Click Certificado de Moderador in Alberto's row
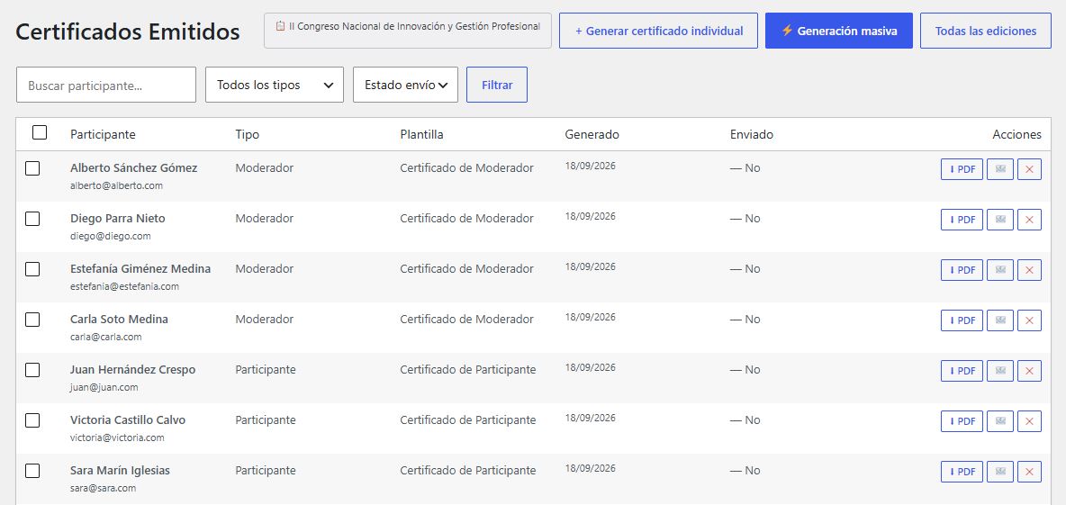This screenshot has height=505, width=1066. coord(466,167)
